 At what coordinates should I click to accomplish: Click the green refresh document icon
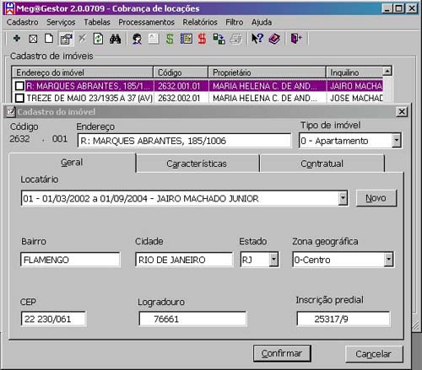click(x=98, y=39)
